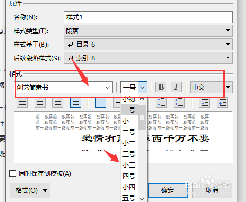Align paragraph text to the right
The height and width of the screenshot is (202, 246).
pos(58,102)
